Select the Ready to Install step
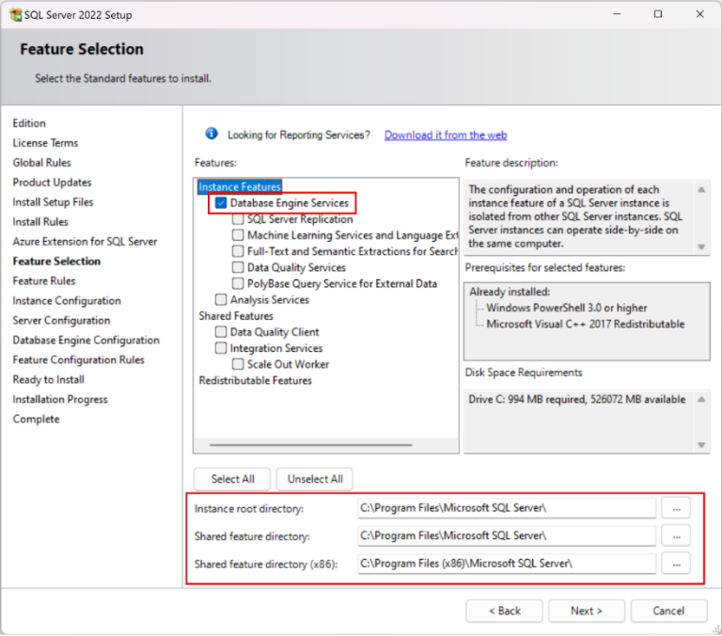The height and width of the screenshot is (636, 722). click(48, 380)
